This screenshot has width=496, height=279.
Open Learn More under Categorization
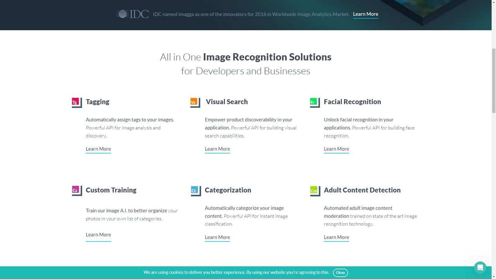click(x=217, y=238)
